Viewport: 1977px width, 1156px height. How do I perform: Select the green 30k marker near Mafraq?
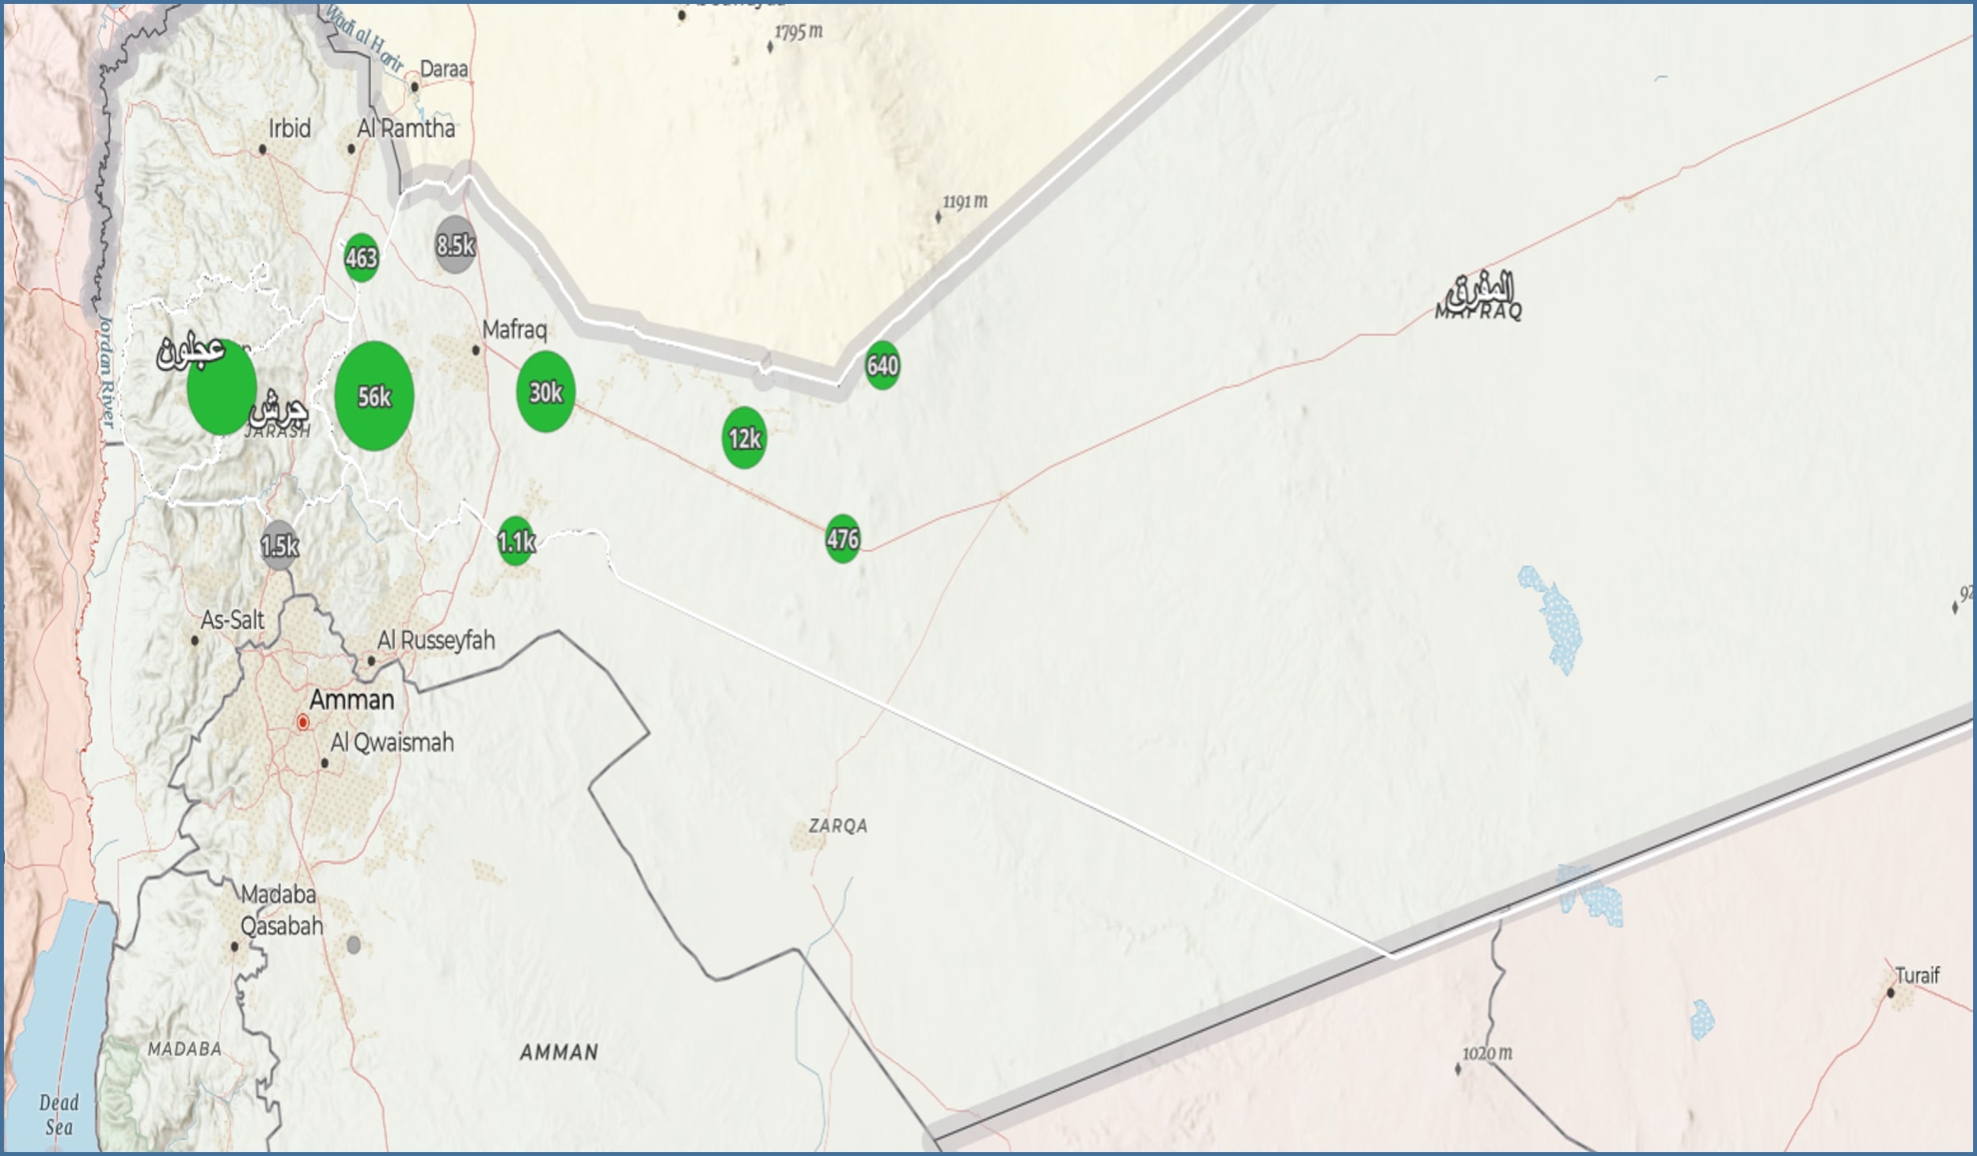tap(545, 392)
